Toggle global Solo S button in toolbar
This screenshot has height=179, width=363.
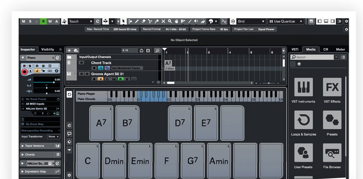[30, 21]
